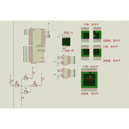Select resistor R1
The width and height of the screenshot is (129, 129).
pyautogui.click(x=33, y=73)
